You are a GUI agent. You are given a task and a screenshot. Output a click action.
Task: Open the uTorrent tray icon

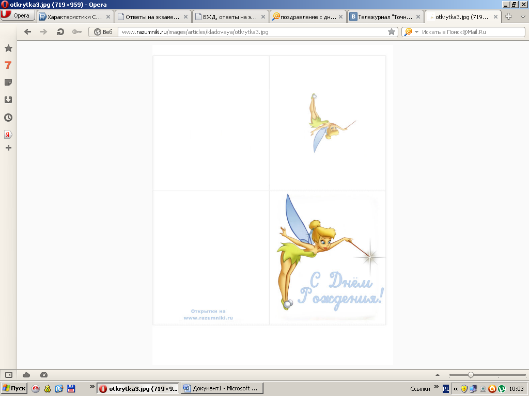coord(502,389)
